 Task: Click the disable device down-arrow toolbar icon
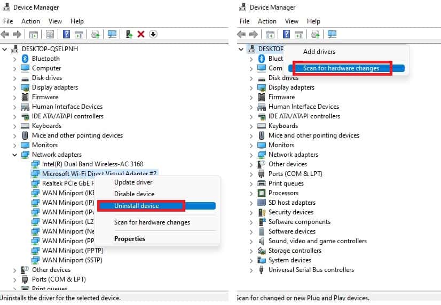[x=153, y=34]
